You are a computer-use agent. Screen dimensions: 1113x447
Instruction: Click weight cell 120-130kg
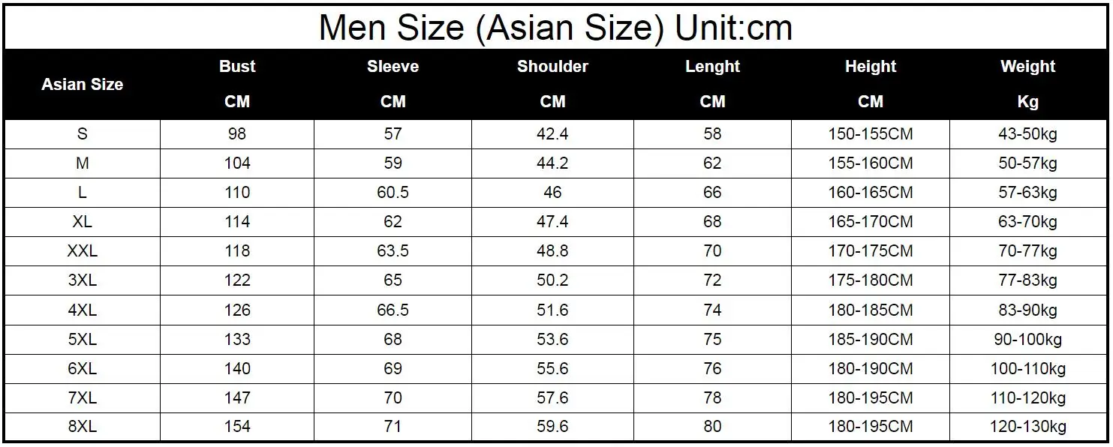coord(1027,427)
